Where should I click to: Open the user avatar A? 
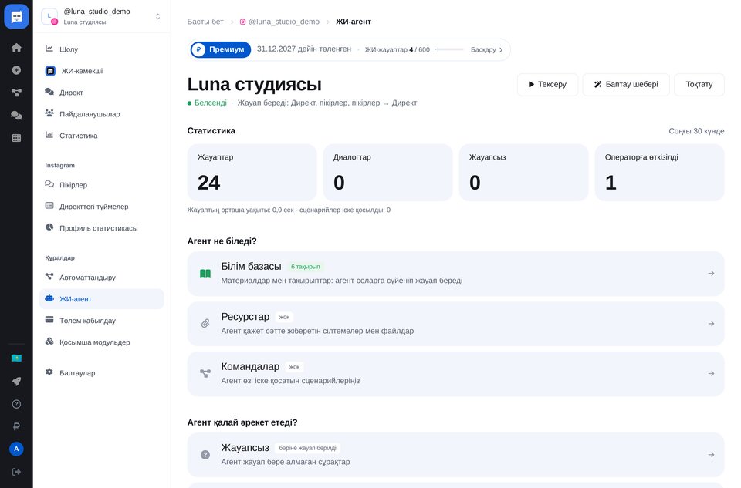point(16,449)
